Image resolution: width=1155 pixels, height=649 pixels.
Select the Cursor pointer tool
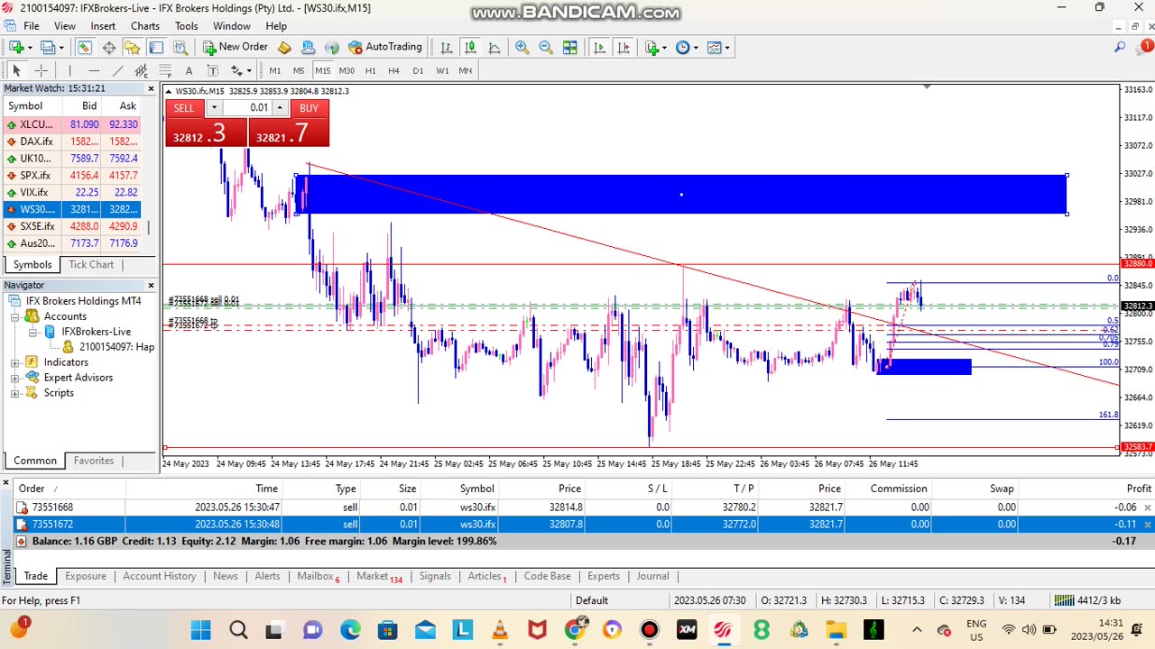click(x=16, y=70)
